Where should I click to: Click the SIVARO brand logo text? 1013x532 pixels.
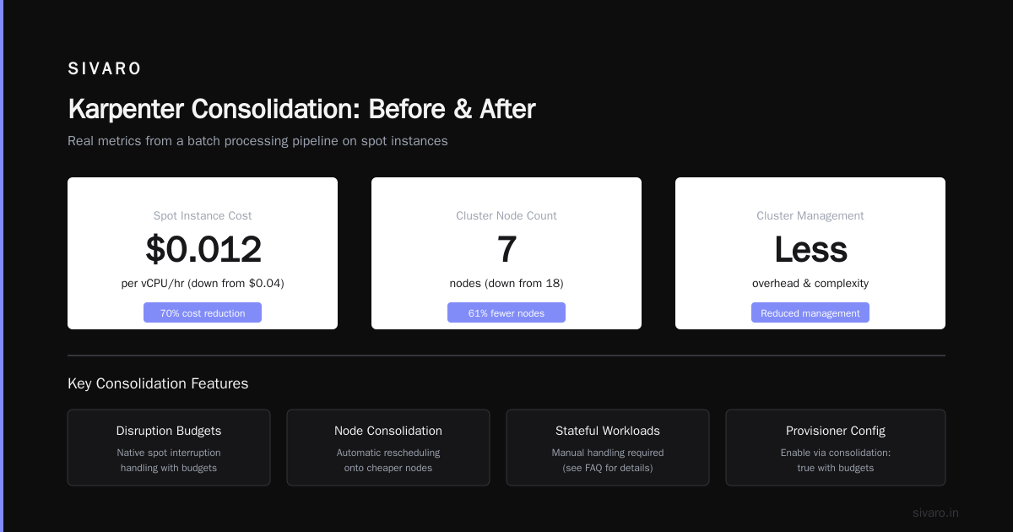pos(105,69)
